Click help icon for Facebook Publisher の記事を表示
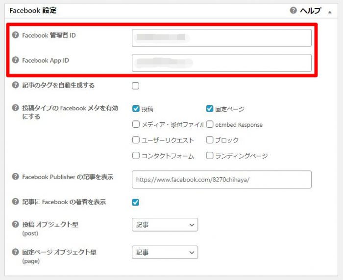Image resolution: width=343 pixels, height=280 pixels. click(x=15, y=177)
